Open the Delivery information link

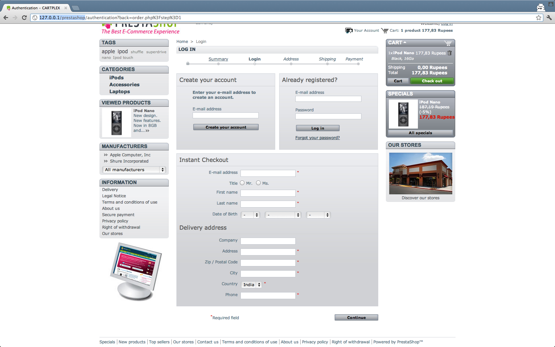pos(110,190)
